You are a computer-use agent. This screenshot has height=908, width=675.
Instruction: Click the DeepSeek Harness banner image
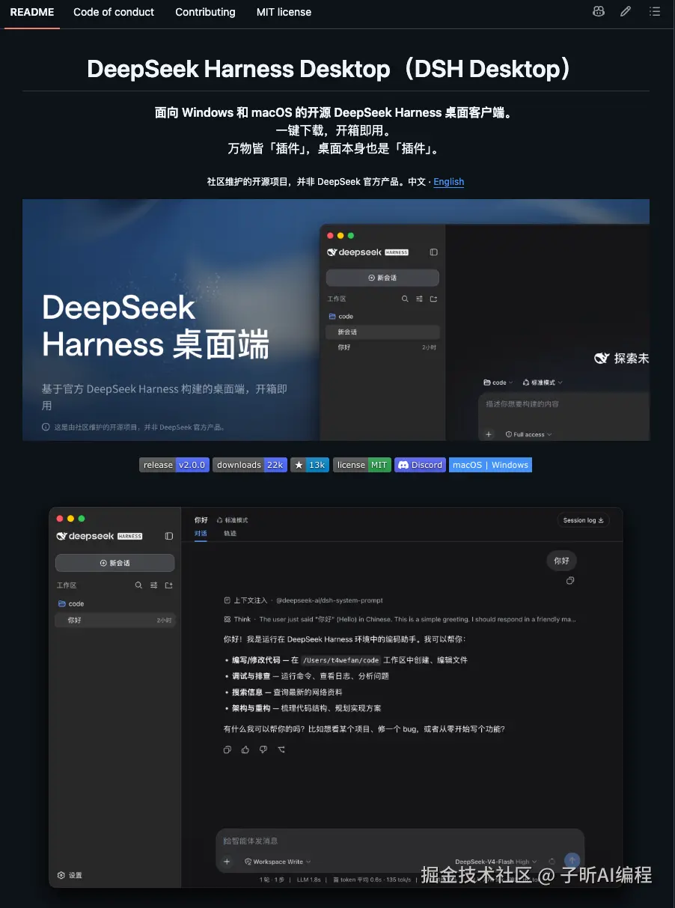336,320
